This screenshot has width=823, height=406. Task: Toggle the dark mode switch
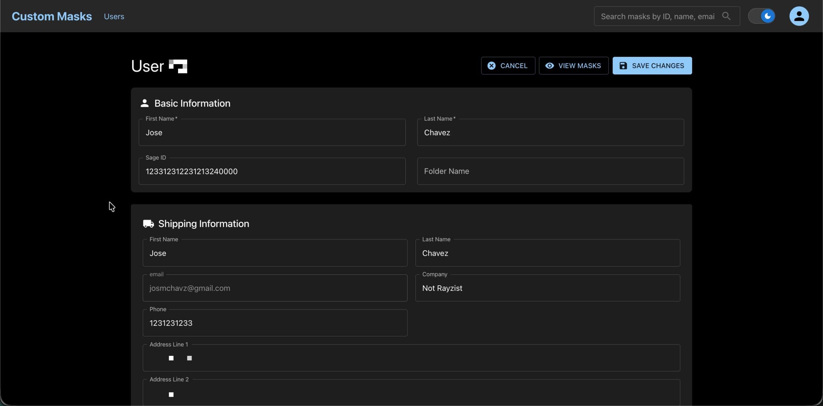click(x=761, y=16)
